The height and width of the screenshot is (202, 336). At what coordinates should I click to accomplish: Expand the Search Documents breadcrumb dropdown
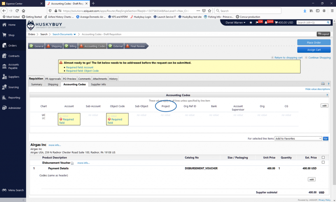click(x=64, y=34)
